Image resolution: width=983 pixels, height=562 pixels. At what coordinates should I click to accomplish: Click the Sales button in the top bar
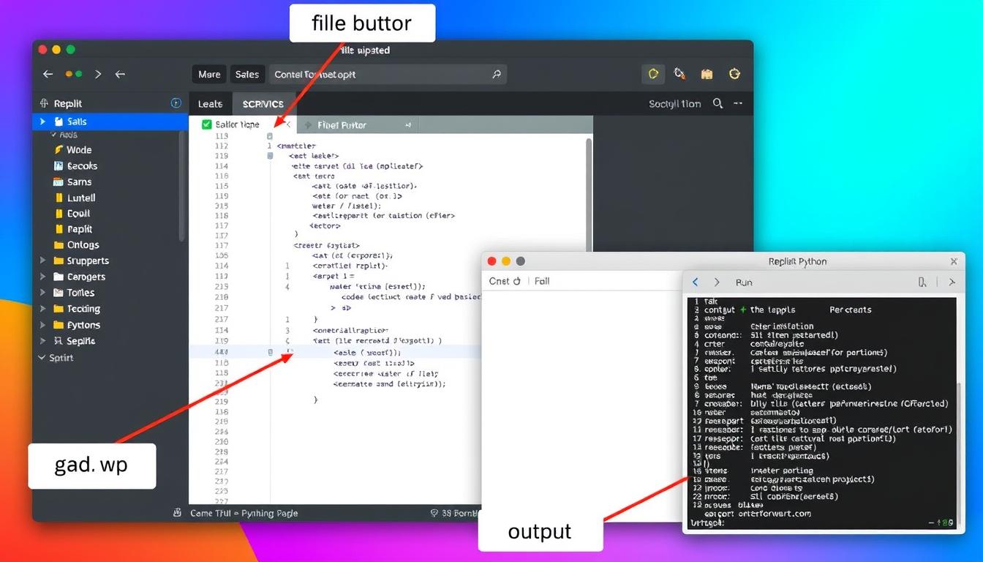[x=247, y=74]
